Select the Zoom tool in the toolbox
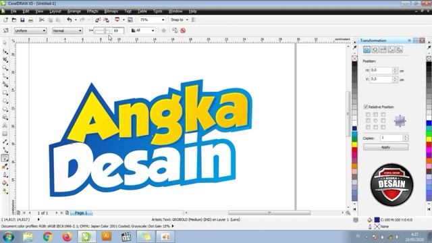The image size is (432, 243). pos(5,67)
